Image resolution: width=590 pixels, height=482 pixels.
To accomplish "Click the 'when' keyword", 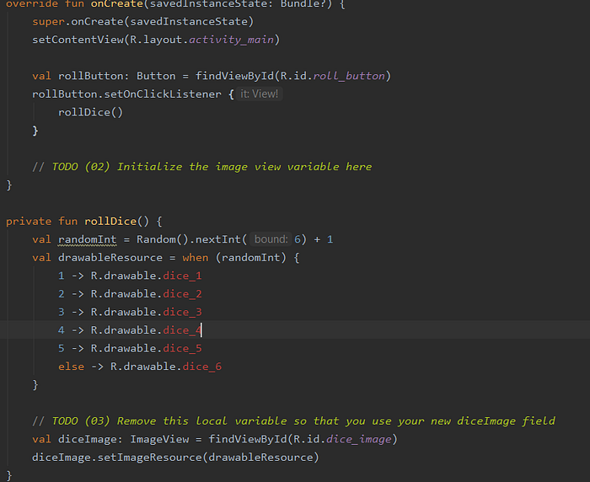I will pyautogui.click(x=196, y=258).
